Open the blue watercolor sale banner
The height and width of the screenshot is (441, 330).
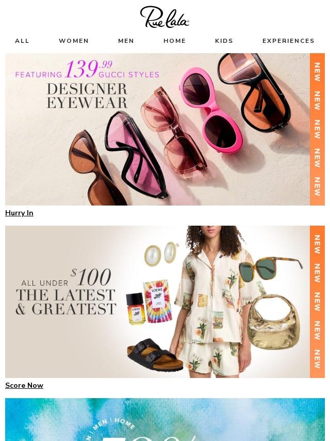pos(165,419)
